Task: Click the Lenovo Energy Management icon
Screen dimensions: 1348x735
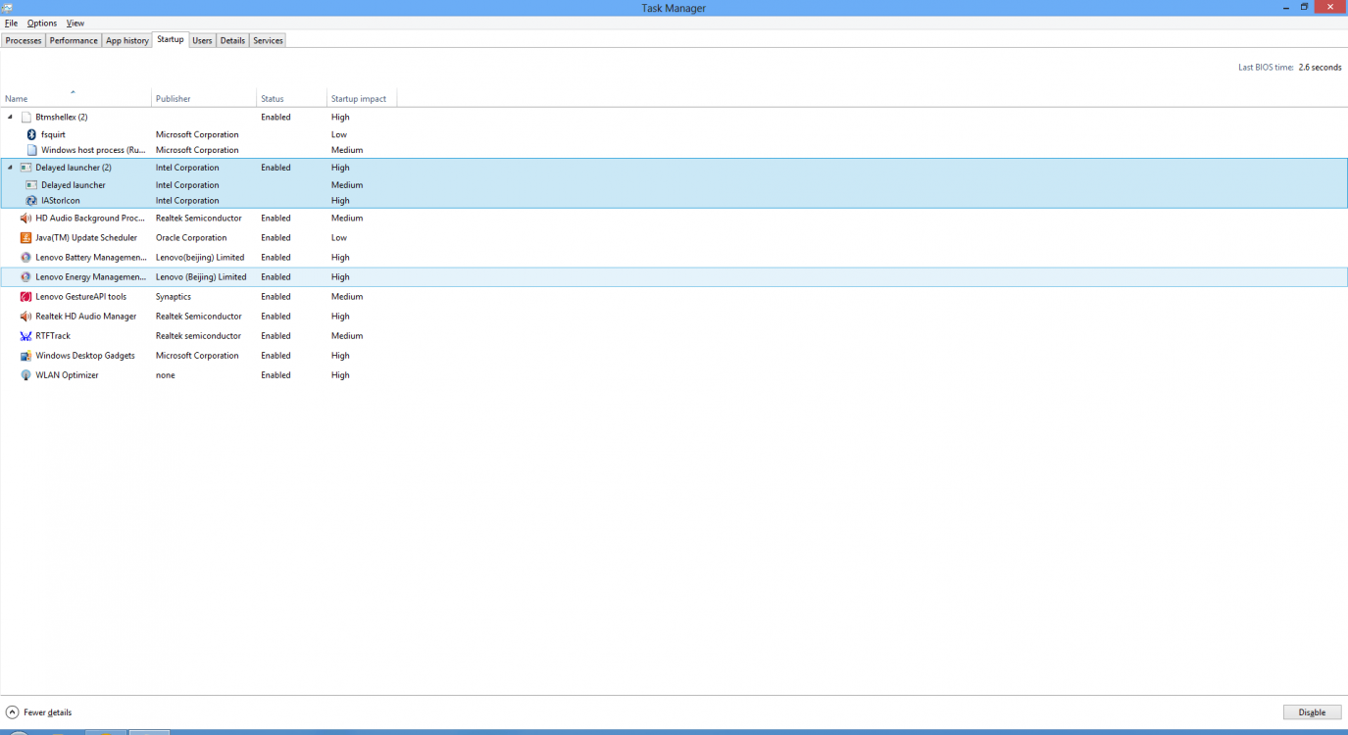Action: coord(25,277)
